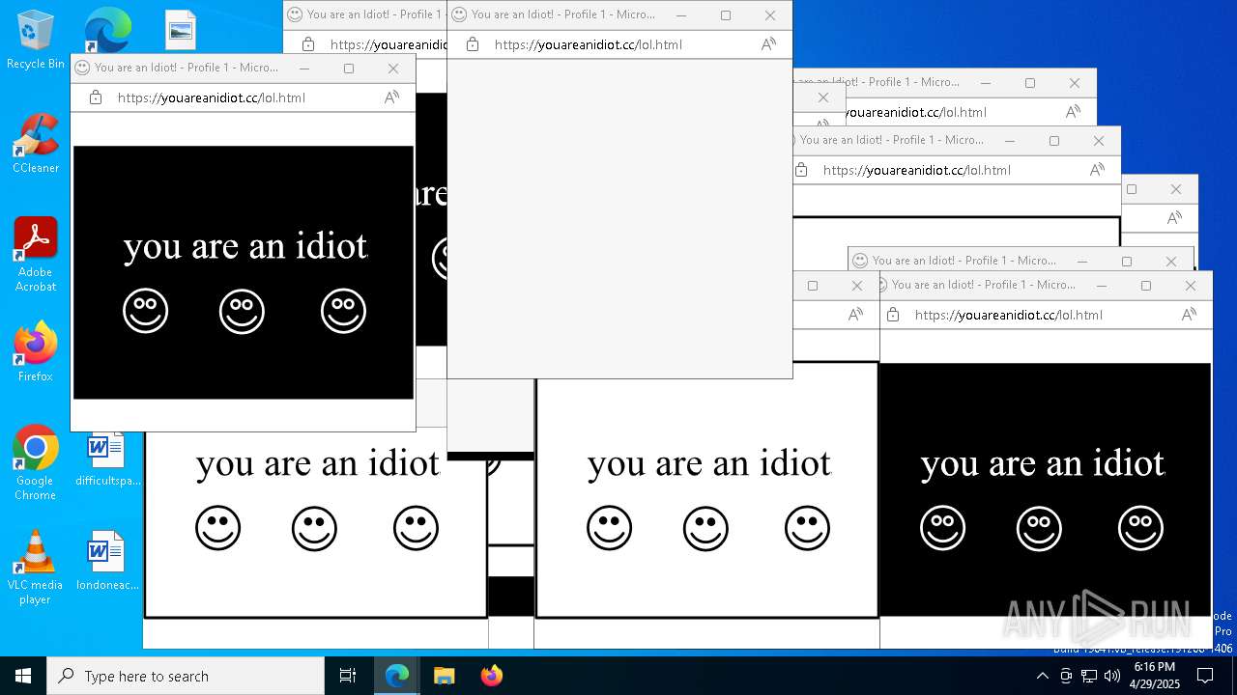Click Read aloud icon in the leftmost idiot window
Screen dimensions: 1237x695
[x=391, y=97]
